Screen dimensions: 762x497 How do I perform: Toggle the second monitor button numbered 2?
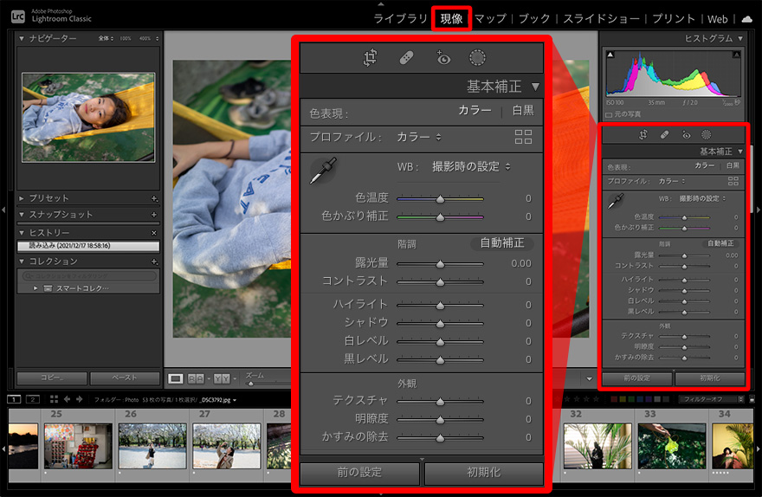(32, 399)
